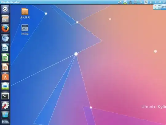
Task: Open the clock showing 21:40
Action: click(x=158, y=2)
